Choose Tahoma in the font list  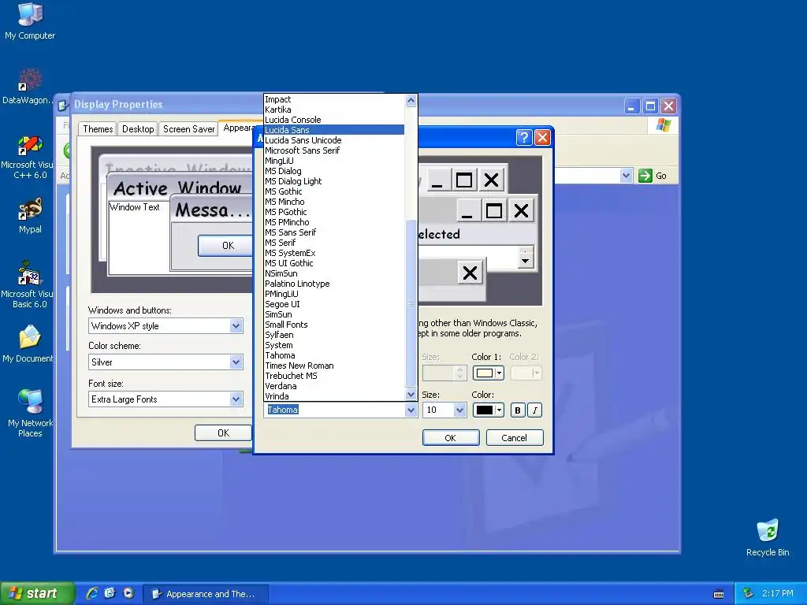334,355
